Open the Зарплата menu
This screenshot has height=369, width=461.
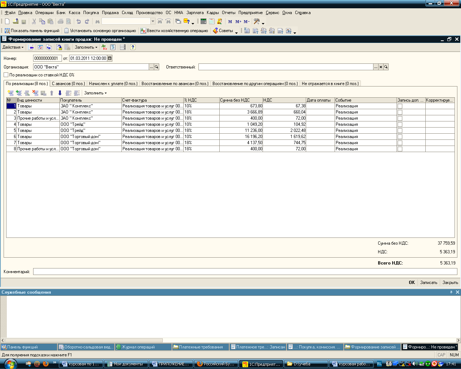coord(195,13)
